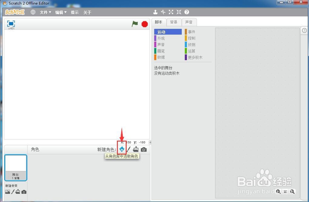Open the language globe icon
Screen dimensions: 309x202
[x=33, y=12]
